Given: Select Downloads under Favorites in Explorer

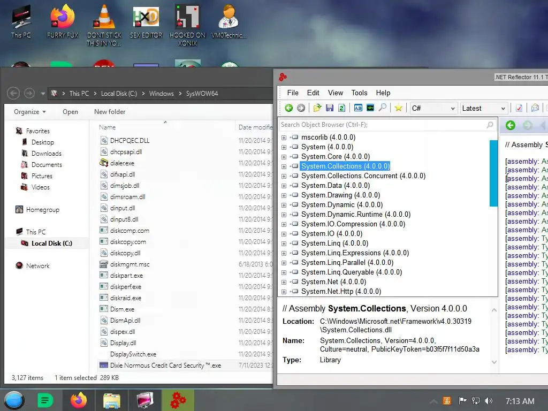Looking at the screenshot, I should [46, 154].
